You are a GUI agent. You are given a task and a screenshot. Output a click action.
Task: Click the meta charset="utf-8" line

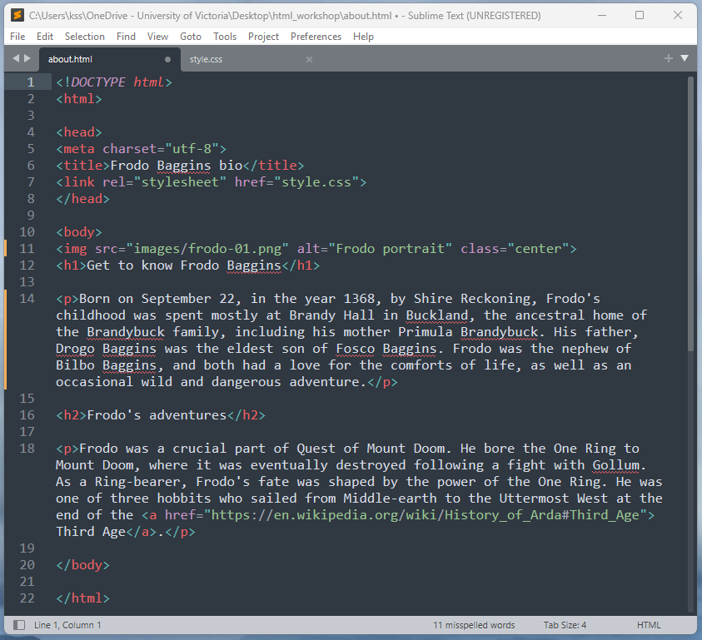pyautogui.click(x=141, y=149)
